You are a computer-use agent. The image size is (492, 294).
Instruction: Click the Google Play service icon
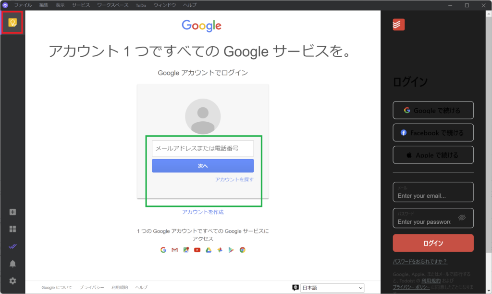231,250
